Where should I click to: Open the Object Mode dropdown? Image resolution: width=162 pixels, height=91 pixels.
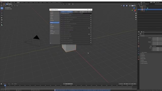4,6
